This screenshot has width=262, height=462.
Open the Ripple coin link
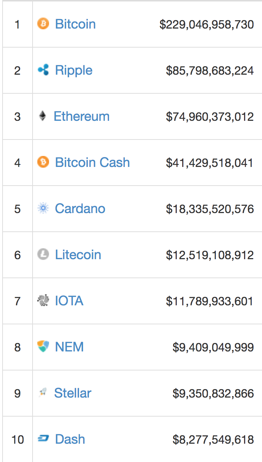pyautogui.click(x=74, y=70)
